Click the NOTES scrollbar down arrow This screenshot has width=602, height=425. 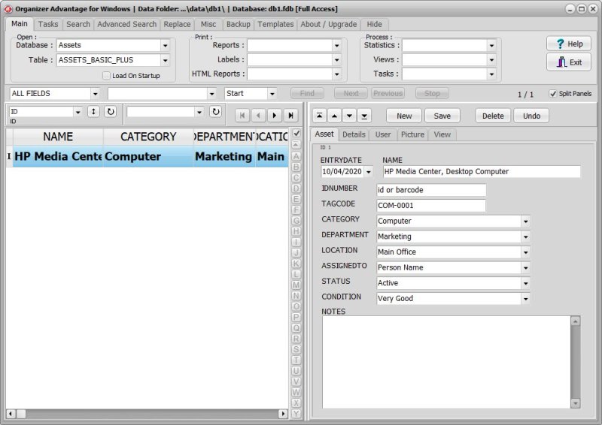point(575,403)
